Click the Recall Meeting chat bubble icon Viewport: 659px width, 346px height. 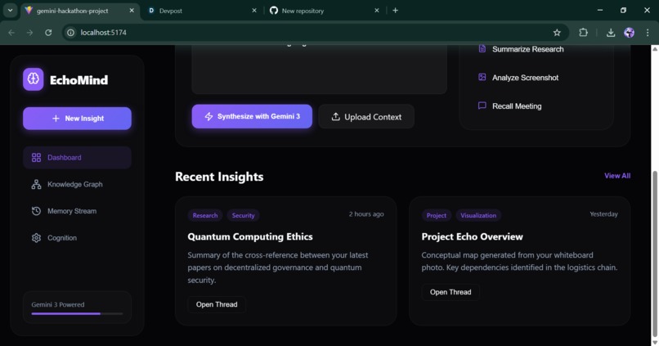click(x=482, y=106)
